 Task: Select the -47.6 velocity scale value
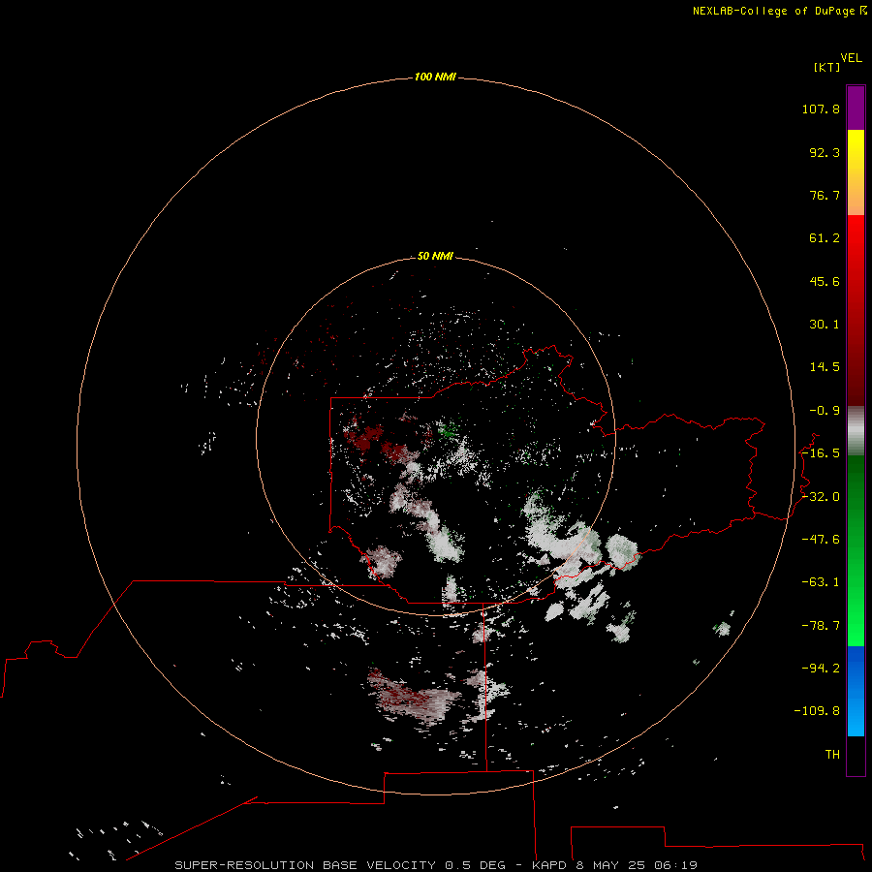point(821,540)
